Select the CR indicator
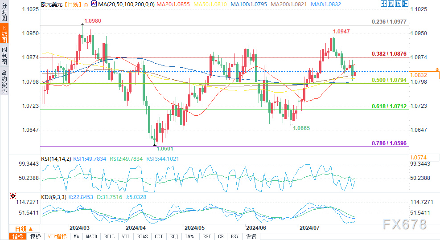This screenshot has height=240, width=440. pos(221,236)
